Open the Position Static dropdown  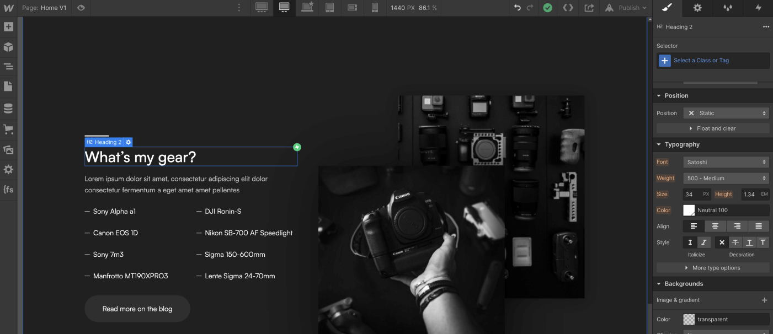[726, 113]
